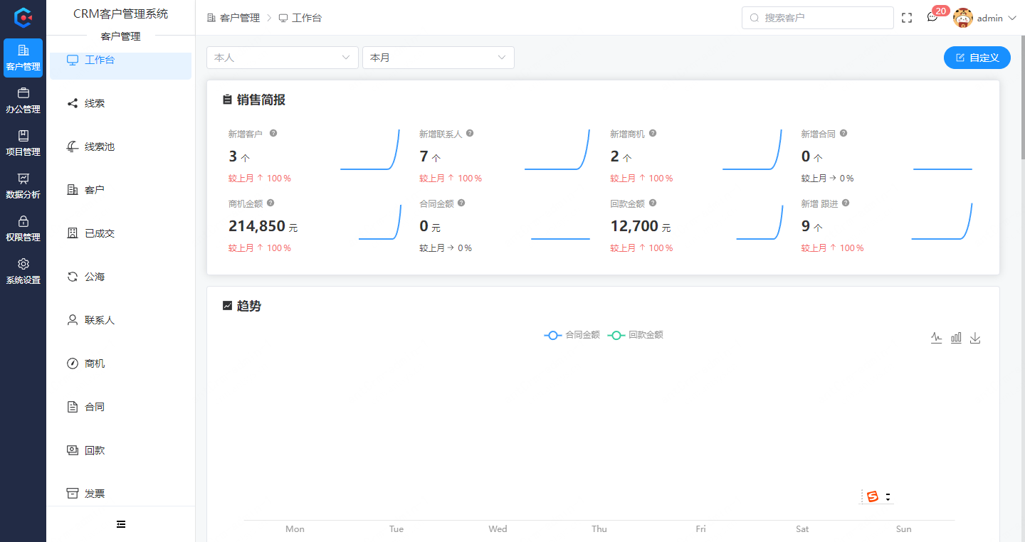The image size is (1025, 542).
Task: Download the trend chart image
Action: (x=975, y=338)
